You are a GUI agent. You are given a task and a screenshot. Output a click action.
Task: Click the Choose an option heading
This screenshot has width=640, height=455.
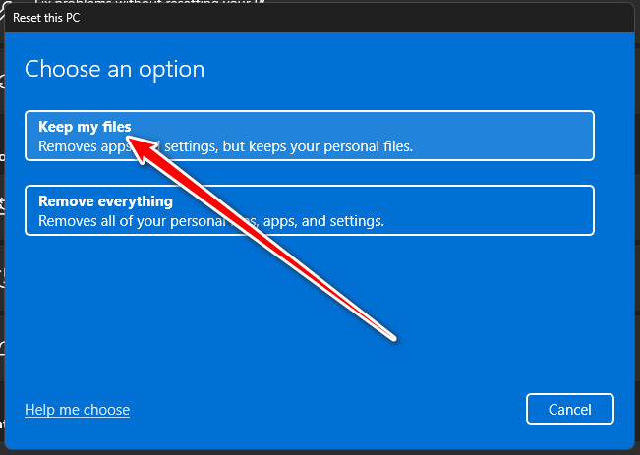(114, 69)
